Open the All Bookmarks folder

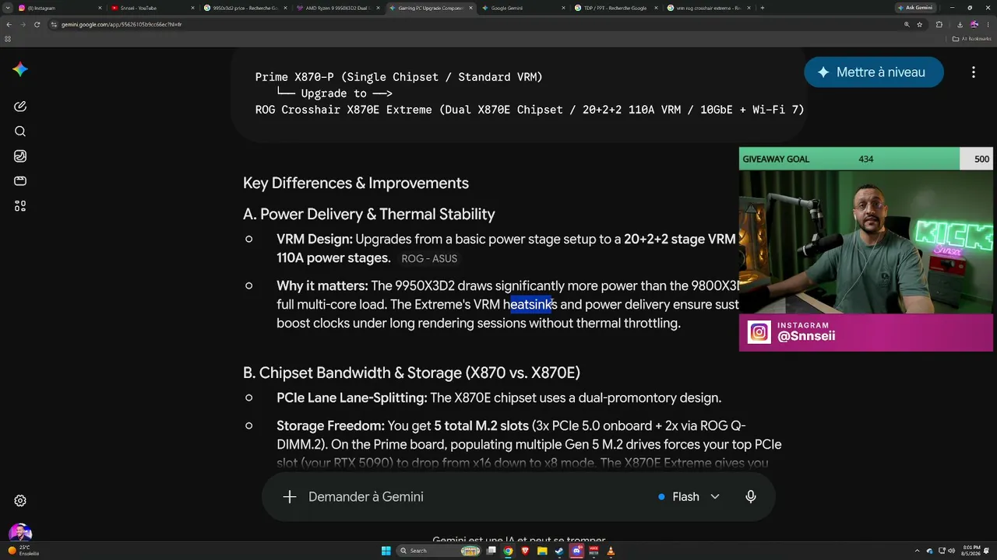(974, 38)
